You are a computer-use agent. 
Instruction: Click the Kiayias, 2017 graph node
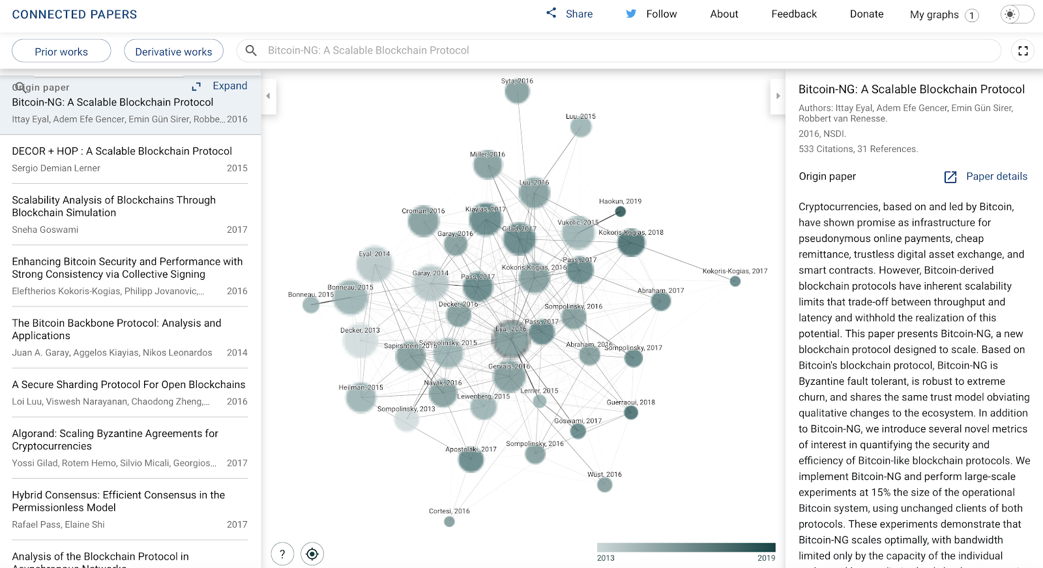click(486, 219)
